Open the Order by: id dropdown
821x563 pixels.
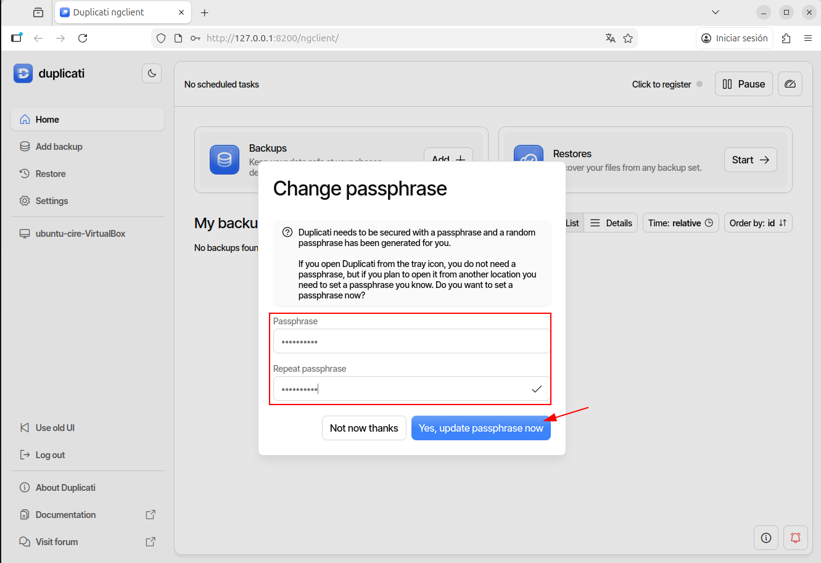tap(758, 223)
